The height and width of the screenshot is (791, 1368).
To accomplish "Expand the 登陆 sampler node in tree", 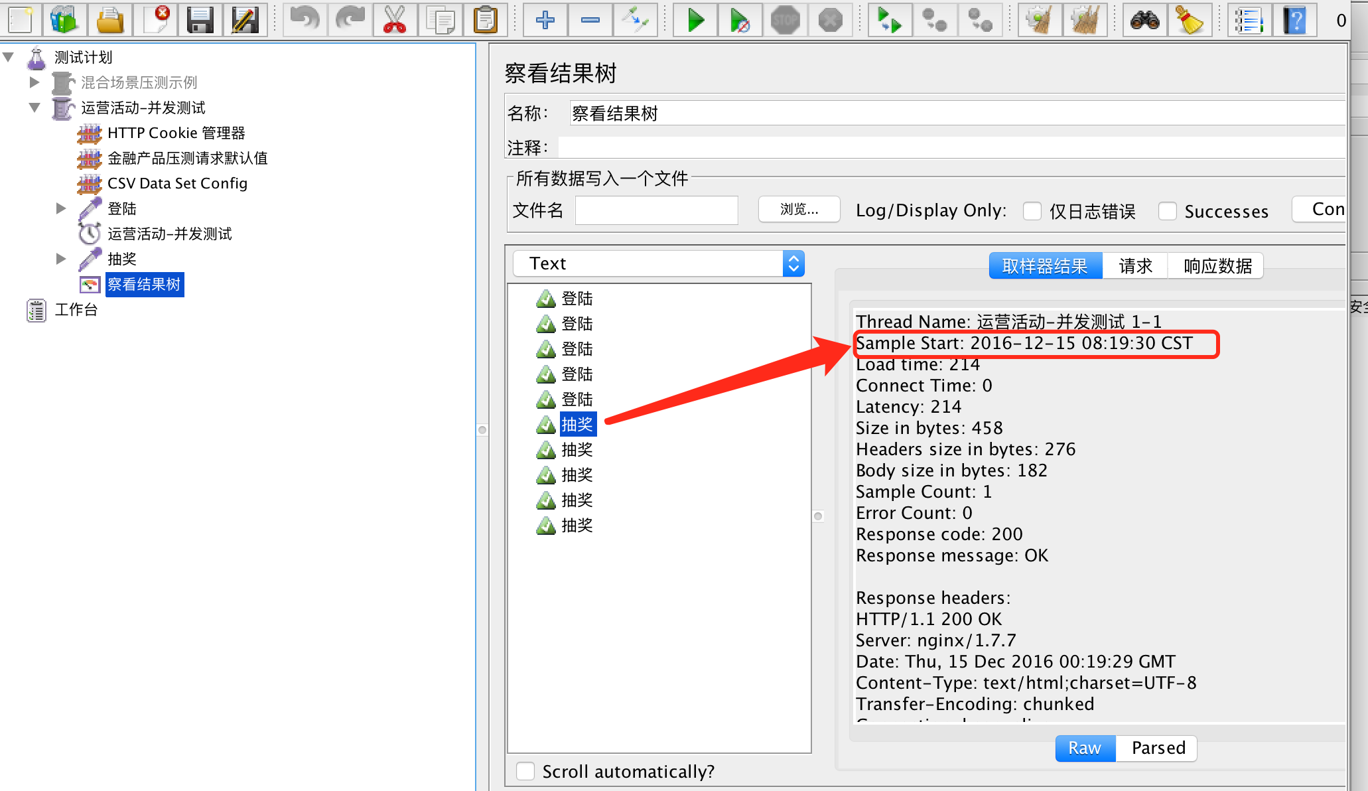I will [x=61, y=208].
